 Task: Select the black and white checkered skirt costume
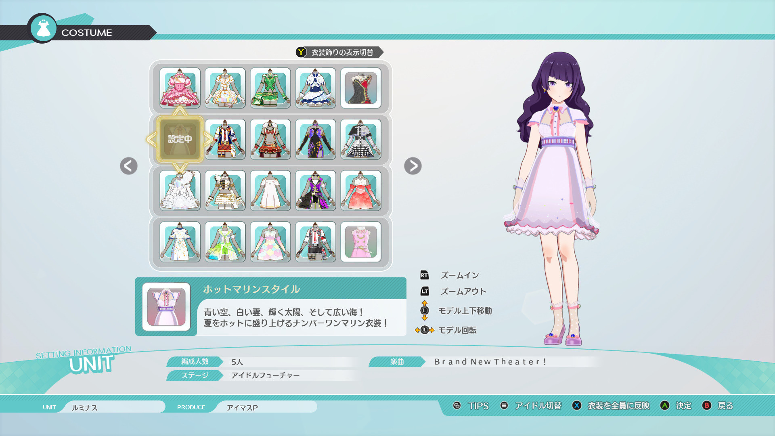pos(361,139)
